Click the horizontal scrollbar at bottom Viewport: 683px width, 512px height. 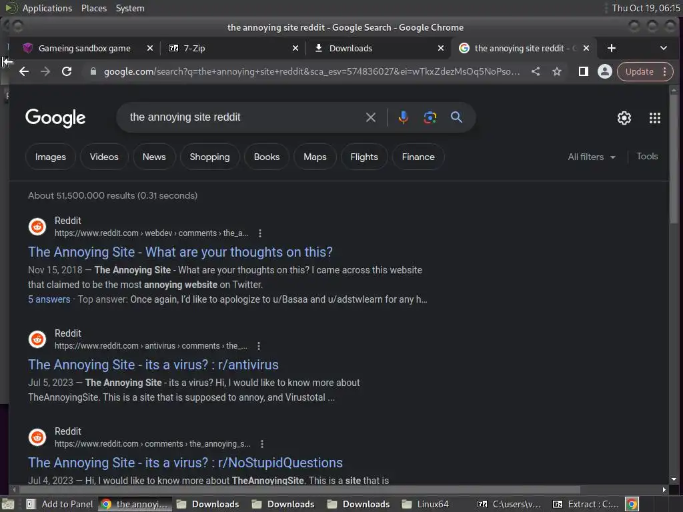(x=299, y=489)
